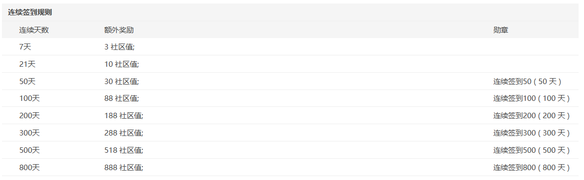The height and width of the screenshot is (180, 584).
Task: Select the 额外奖励 column header
Action: 119,30
